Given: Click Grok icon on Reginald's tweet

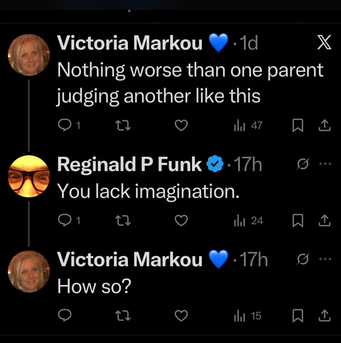Looking at the screenshot, I should 303,163.
